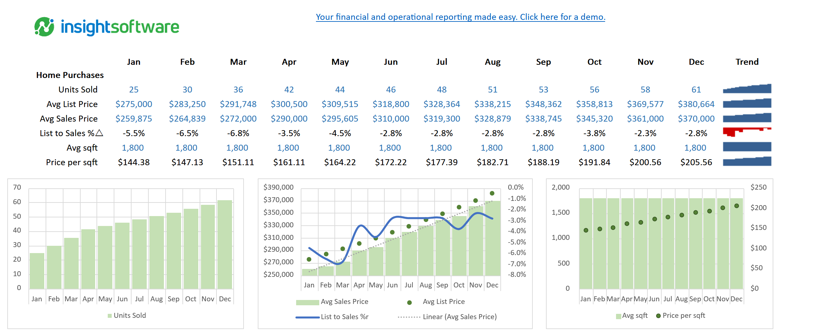The image size is (813, 335).
Task: Select the $370,000 December sales price cell
Action: [x=696, y=118]
